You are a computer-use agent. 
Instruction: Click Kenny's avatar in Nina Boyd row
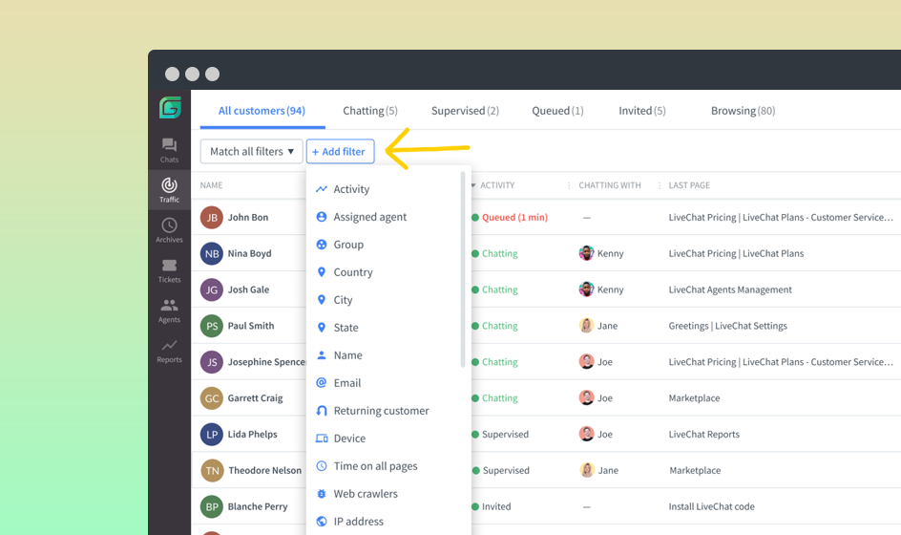[x=586, y=253]
